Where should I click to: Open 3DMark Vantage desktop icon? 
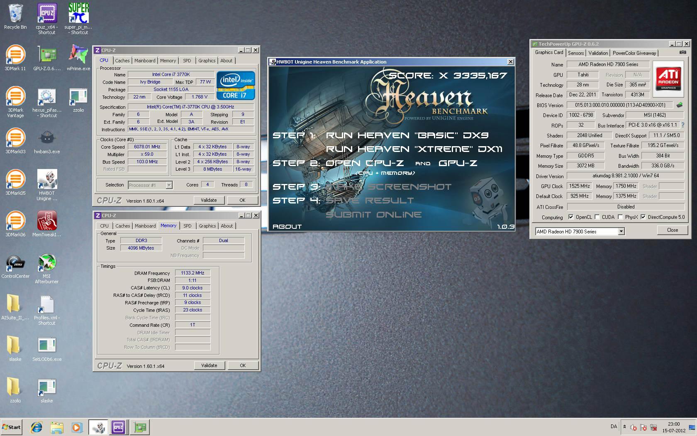(x=15, y=102)
